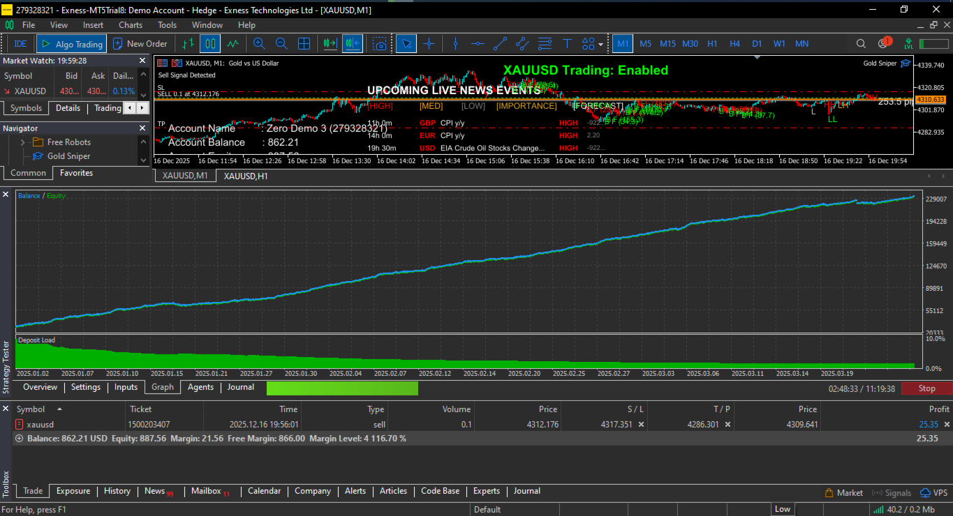Switch to the line chart icon

point(232,44)
